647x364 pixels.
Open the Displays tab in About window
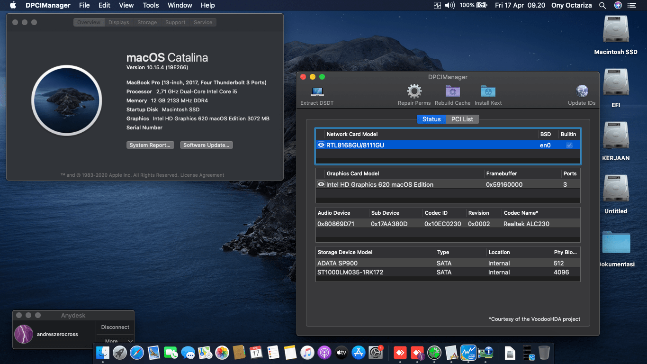(118, 22)
